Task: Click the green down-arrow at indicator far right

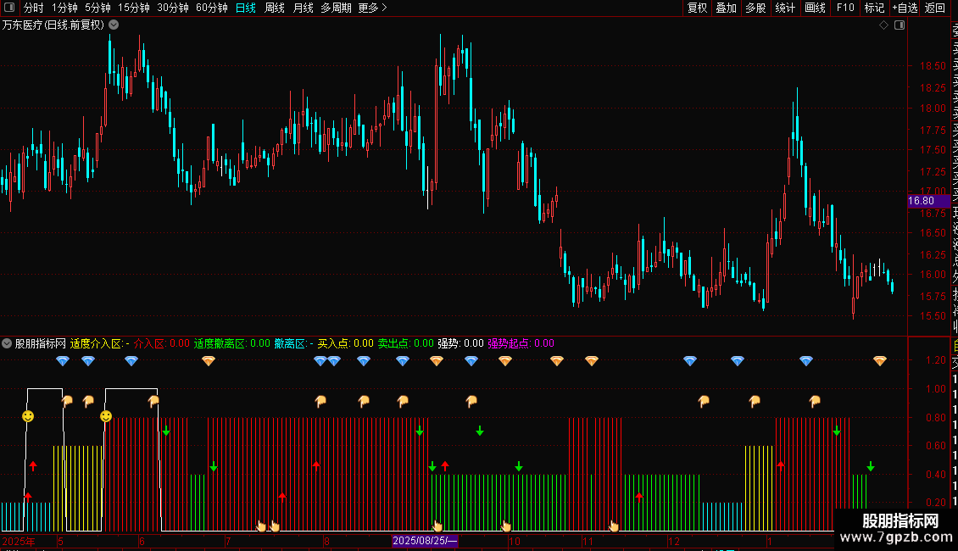Action: [x=871, y=467]
